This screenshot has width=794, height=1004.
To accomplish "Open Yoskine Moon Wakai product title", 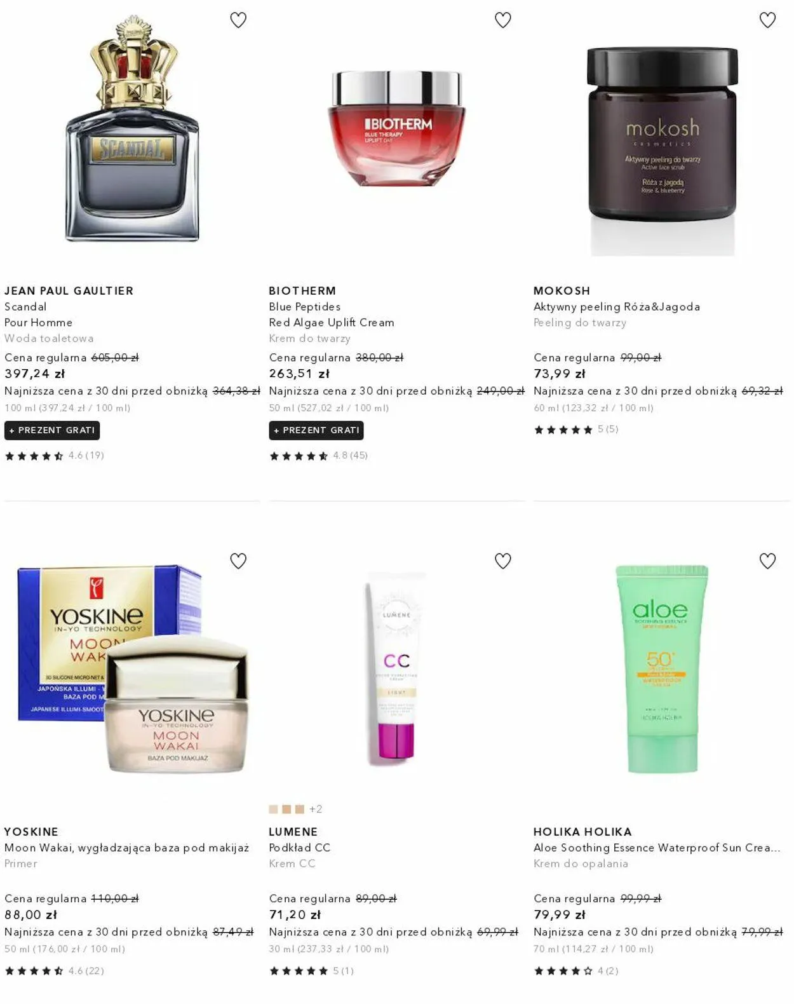I will tap(126, 848).
